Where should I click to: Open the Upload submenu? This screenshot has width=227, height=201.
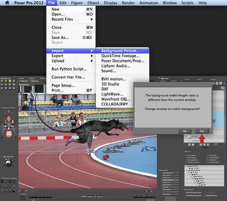click(71, 61)
